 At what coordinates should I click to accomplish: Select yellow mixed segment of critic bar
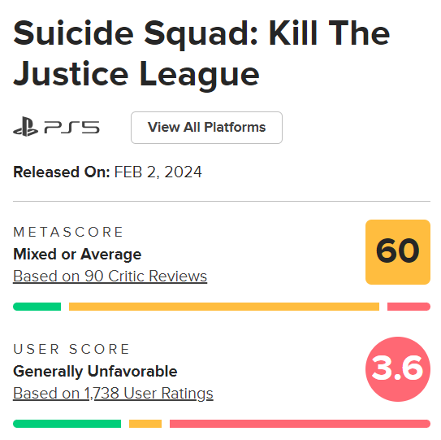pos(224,307)
